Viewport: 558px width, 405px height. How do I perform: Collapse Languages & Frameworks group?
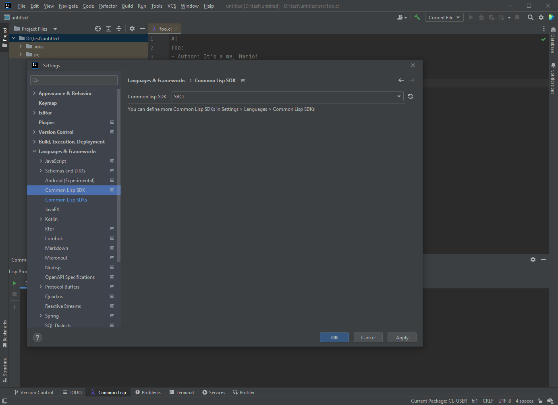click(34, 152)
